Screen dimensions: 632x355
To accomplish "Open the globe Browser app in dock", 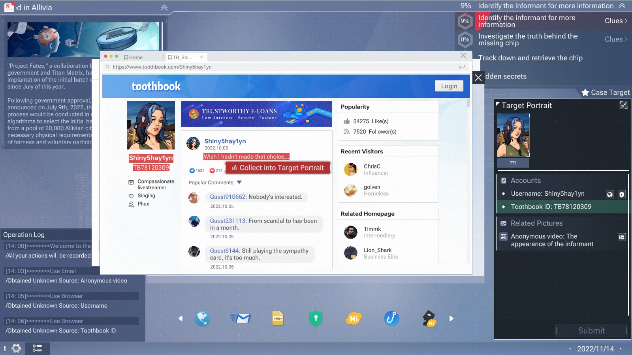I will click(202, 318).
